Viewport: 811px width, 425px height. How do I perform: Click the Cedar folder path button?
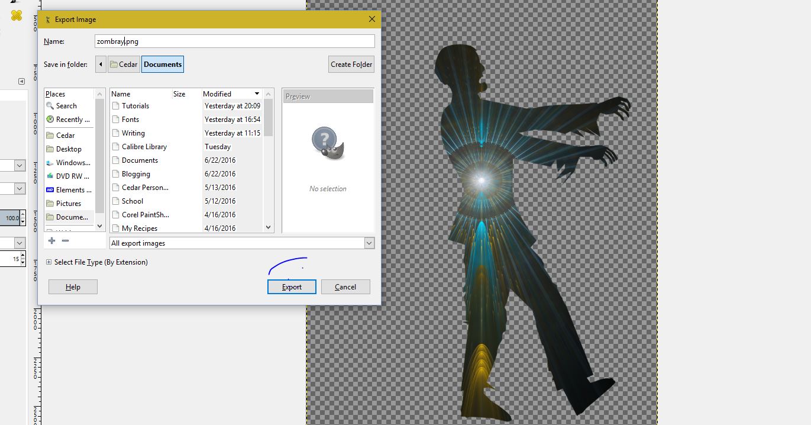pyautogui.click(x=124, y=65)
